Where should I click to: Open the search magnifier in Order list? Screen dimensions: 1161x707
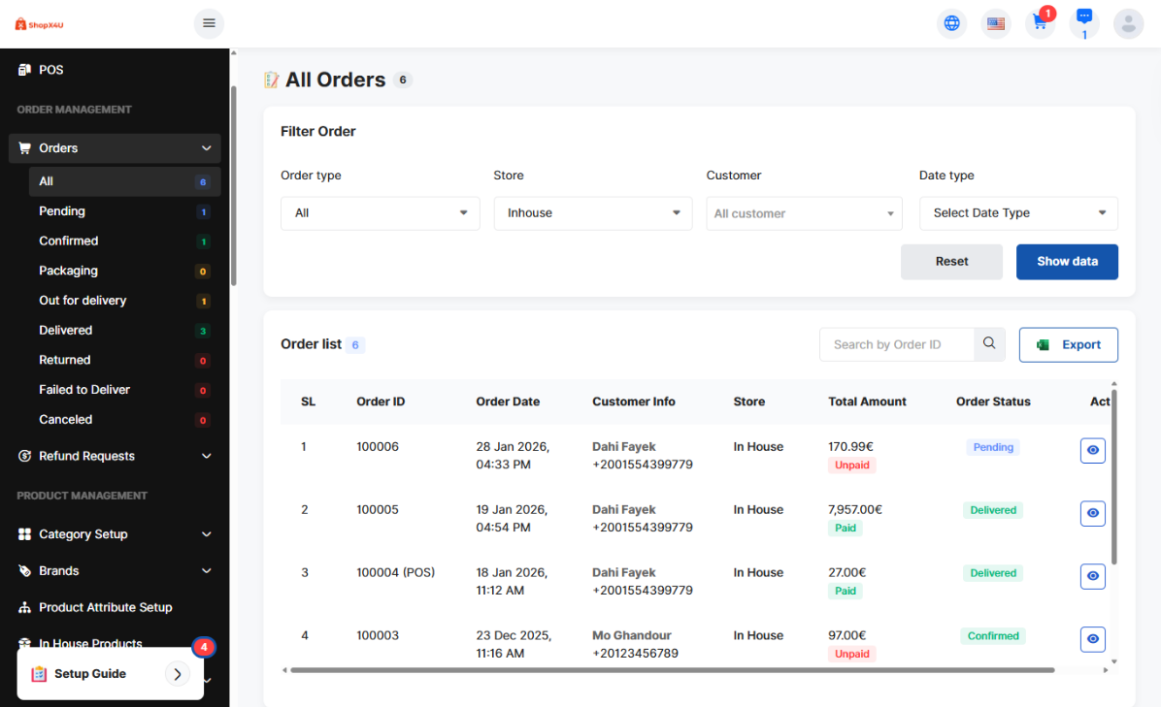click(989, 343)
